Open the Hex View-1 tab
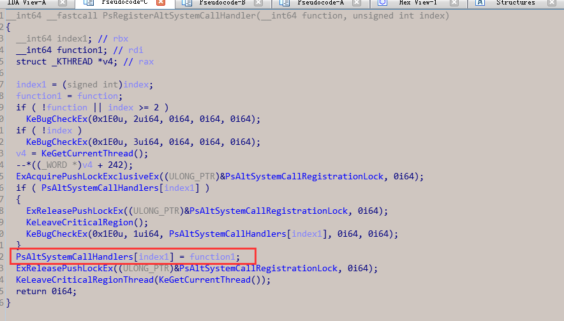The height and width of the screenshot is (321, 564). (x=418, y=3)
